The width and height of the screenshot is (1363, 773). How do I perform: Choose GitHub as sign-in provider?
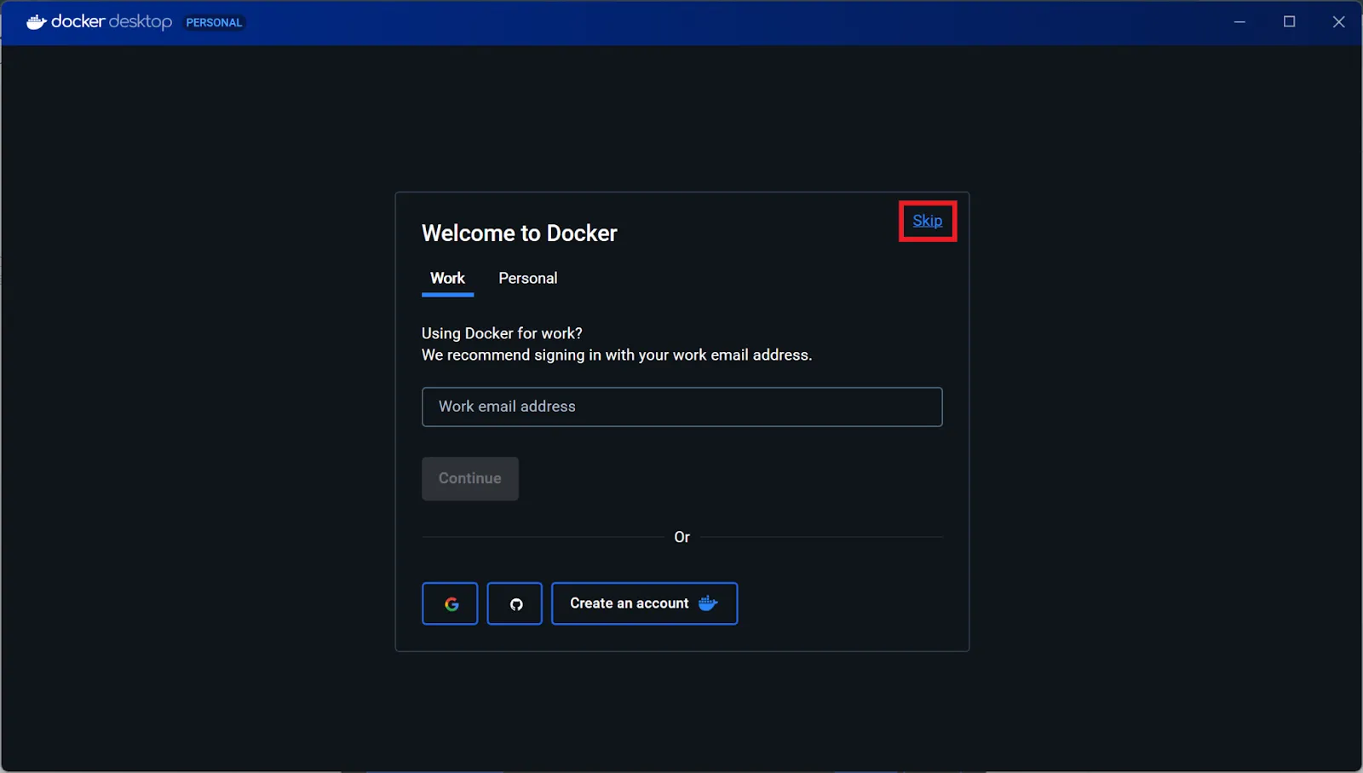click(515, 603)
